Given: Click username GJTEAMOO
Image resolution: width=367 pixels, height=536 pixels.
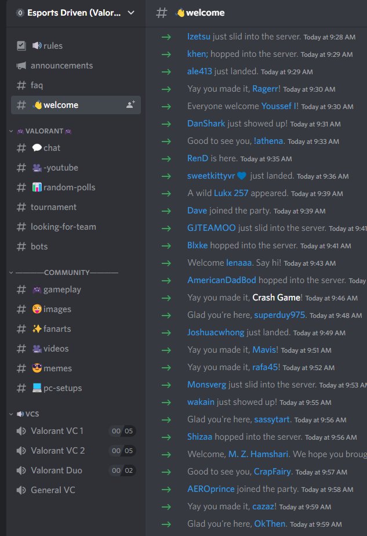Looking at the screenshot, I should pos(211,227).
